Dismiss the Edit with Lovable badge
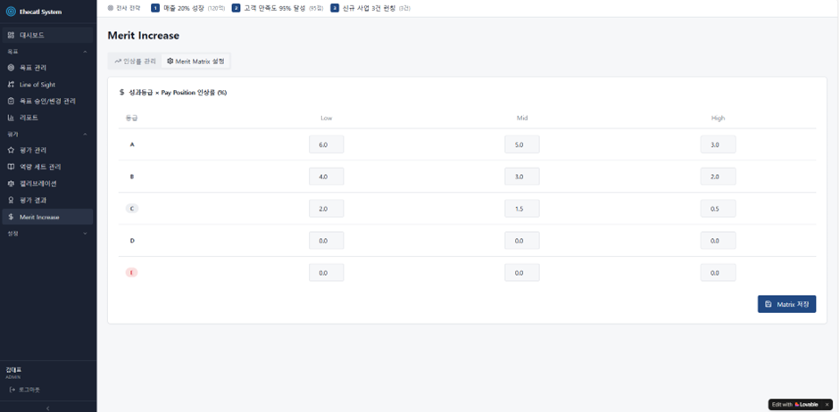This screenshot has height=412, width=839. pos(827,405)
